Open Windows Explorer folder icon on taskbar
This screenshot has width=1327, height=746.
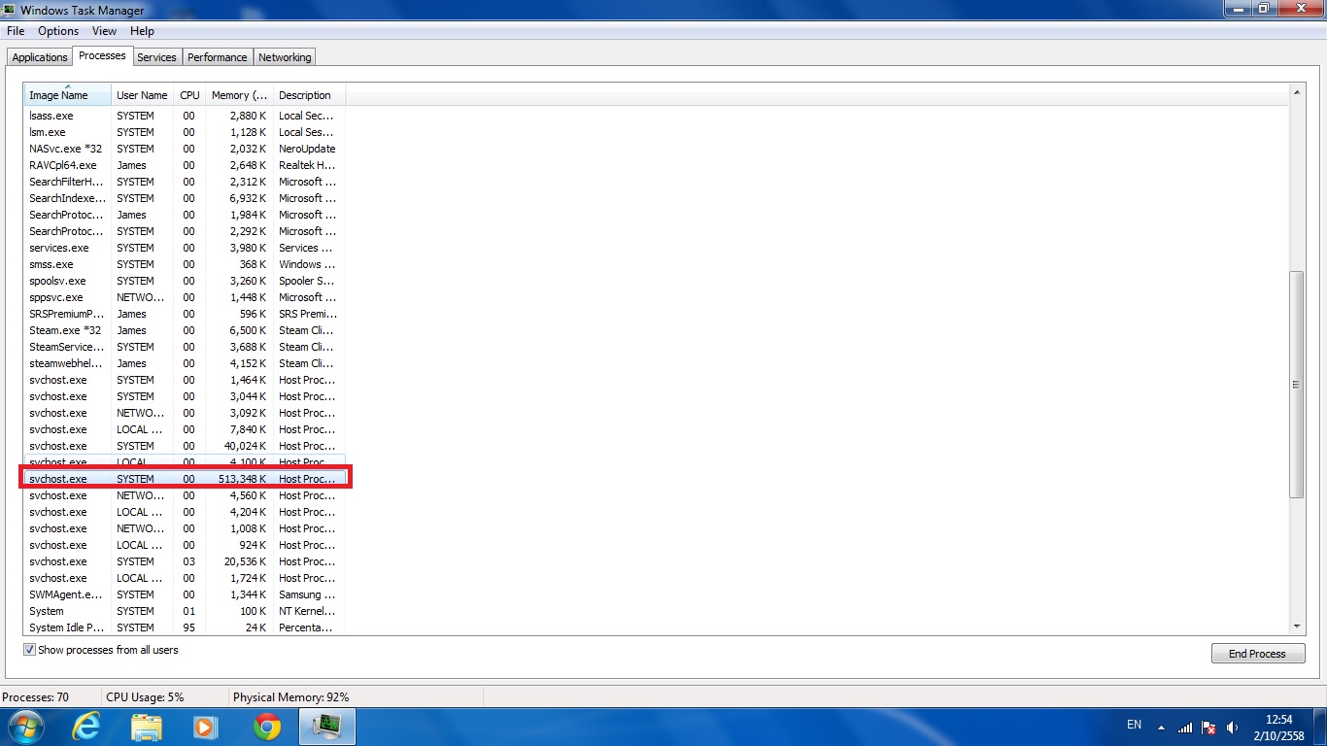tap(147, 727)
